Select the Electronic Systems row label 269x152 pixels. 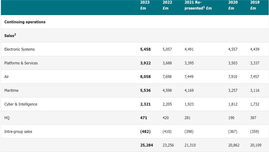pyautogui.click(x=19, y=49)
